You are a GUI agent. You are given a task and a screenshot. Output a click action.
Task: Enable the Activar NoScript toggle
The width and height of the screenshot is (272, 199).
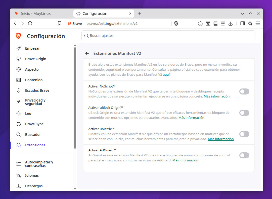pos(244,91)
